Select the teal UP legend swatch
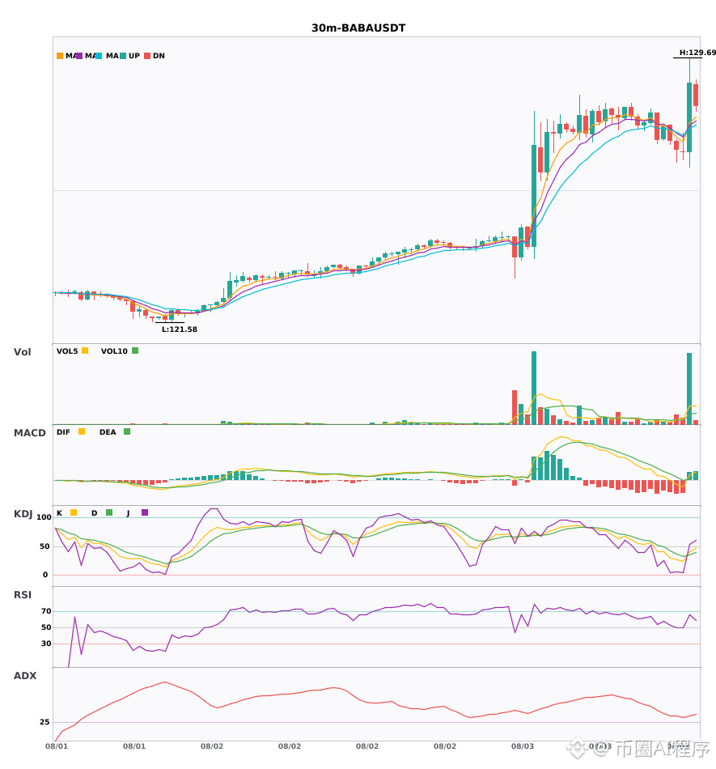 click(123, 56)
